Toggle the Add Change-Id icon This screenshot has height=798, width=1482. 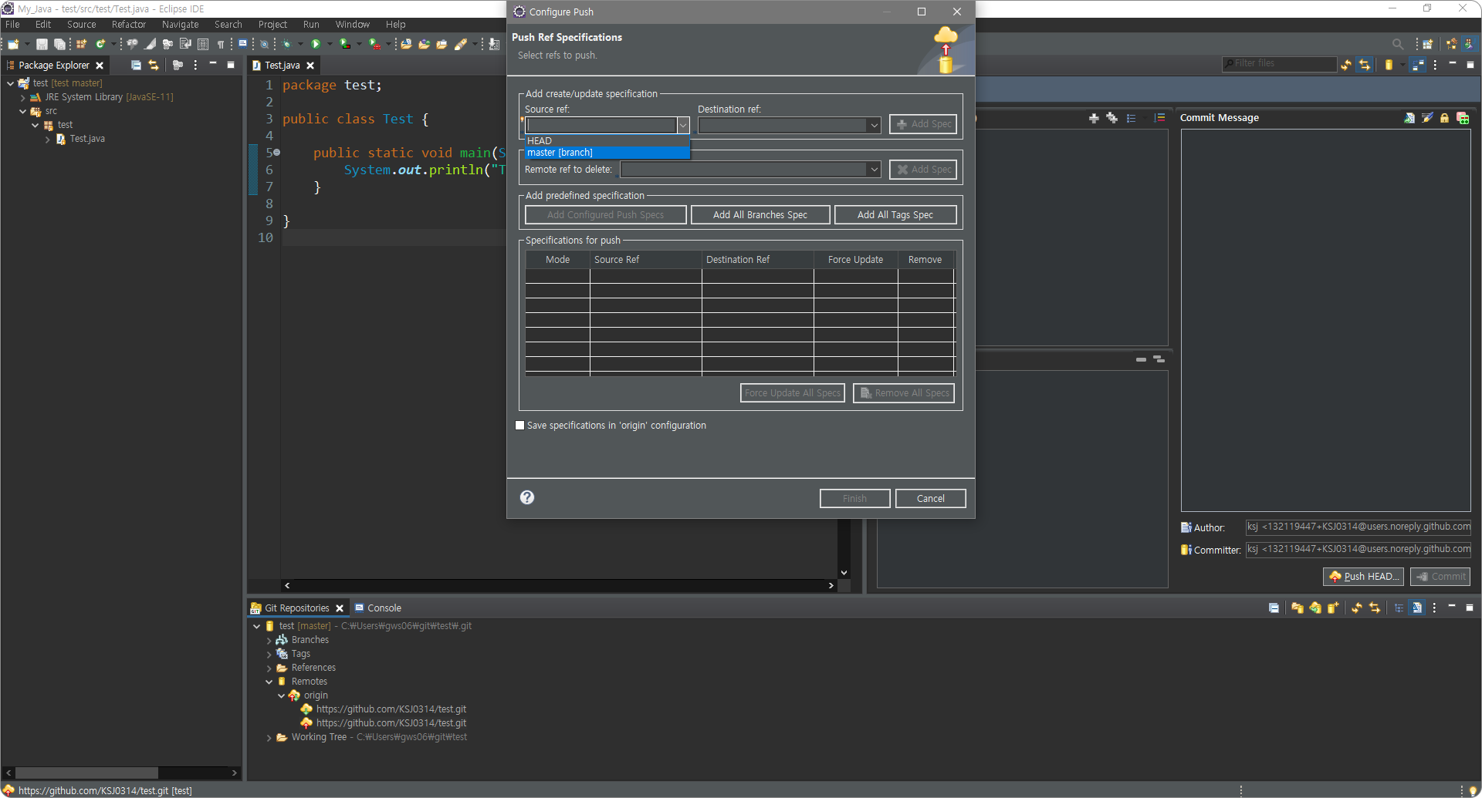(1462, 118)
